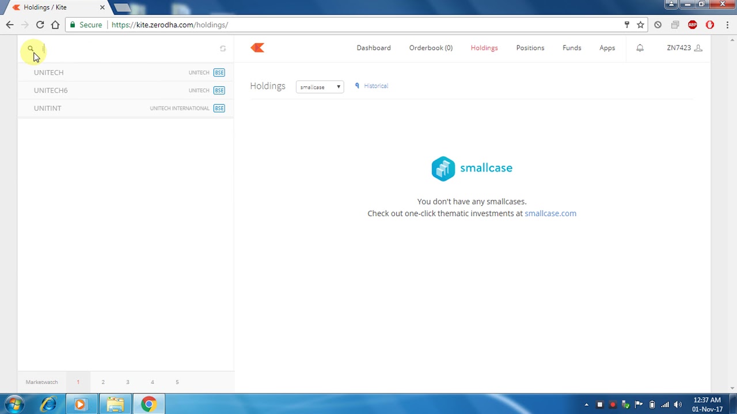737x414 pixels.
Task: Click the saved password key icon
Action: point(626,25)
